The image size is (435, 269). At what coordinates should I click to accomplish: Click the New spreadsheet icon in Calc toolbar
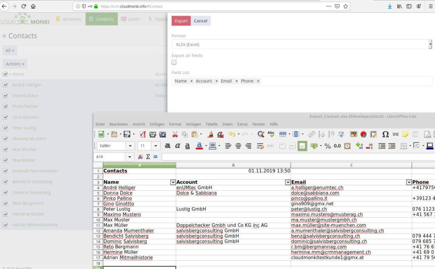(101, 134)
